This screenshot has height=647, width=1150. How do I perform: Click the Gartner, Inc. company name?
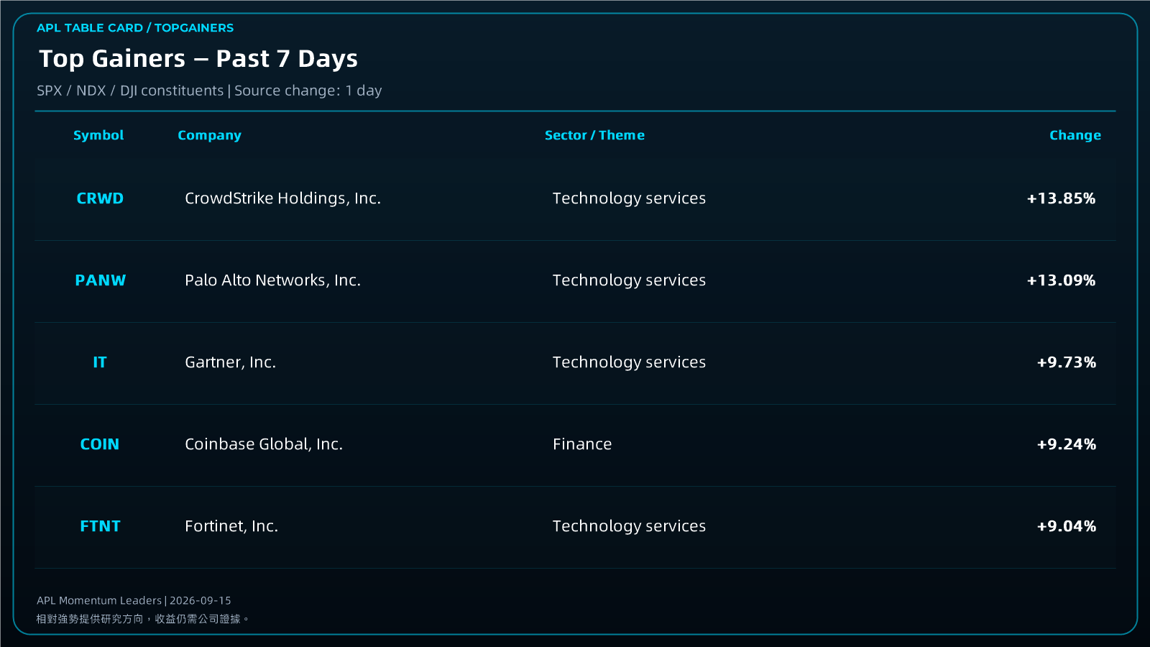pos(230,362)
